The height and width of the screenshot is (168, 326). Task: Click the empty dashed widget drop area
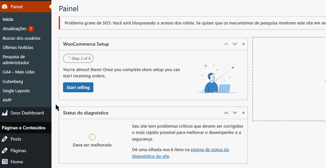[289, 79]
